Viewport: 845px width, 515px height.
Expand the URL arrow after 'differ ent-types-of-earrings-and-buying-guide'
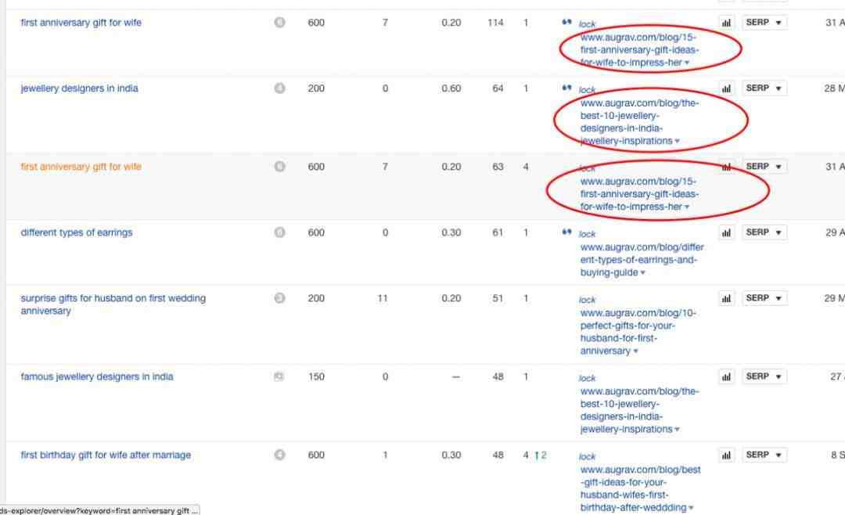[x=643, y=273]
